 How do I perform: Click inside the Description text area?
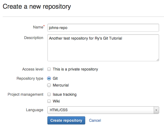tap(103, 48)
